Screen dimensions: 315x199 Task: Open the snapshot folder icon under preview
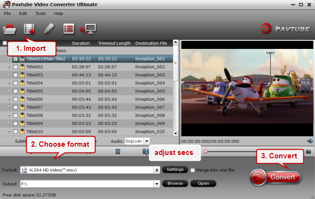309,152
